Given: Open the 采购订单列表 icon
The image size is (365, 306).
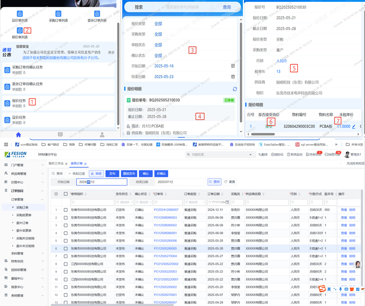Looking at the screenshot, I should [58, 14].
